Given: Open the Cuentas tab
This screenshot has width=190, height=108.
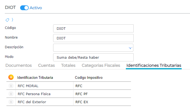Looking at the screenshot, I should (46, 65).
